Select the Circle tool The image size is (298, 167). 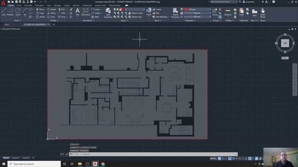pyautogui.click(x=18, y=12)
